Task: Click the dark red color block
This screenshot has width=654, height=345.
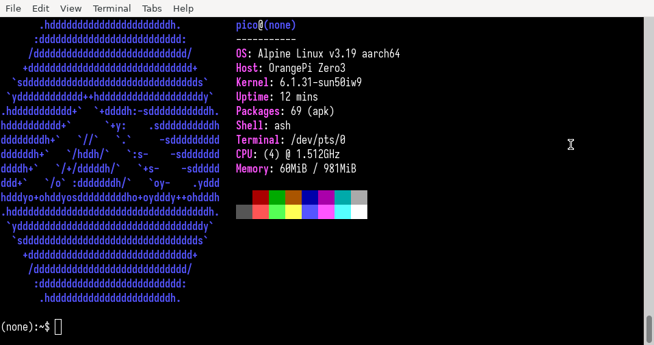Action: coord(261,197)
